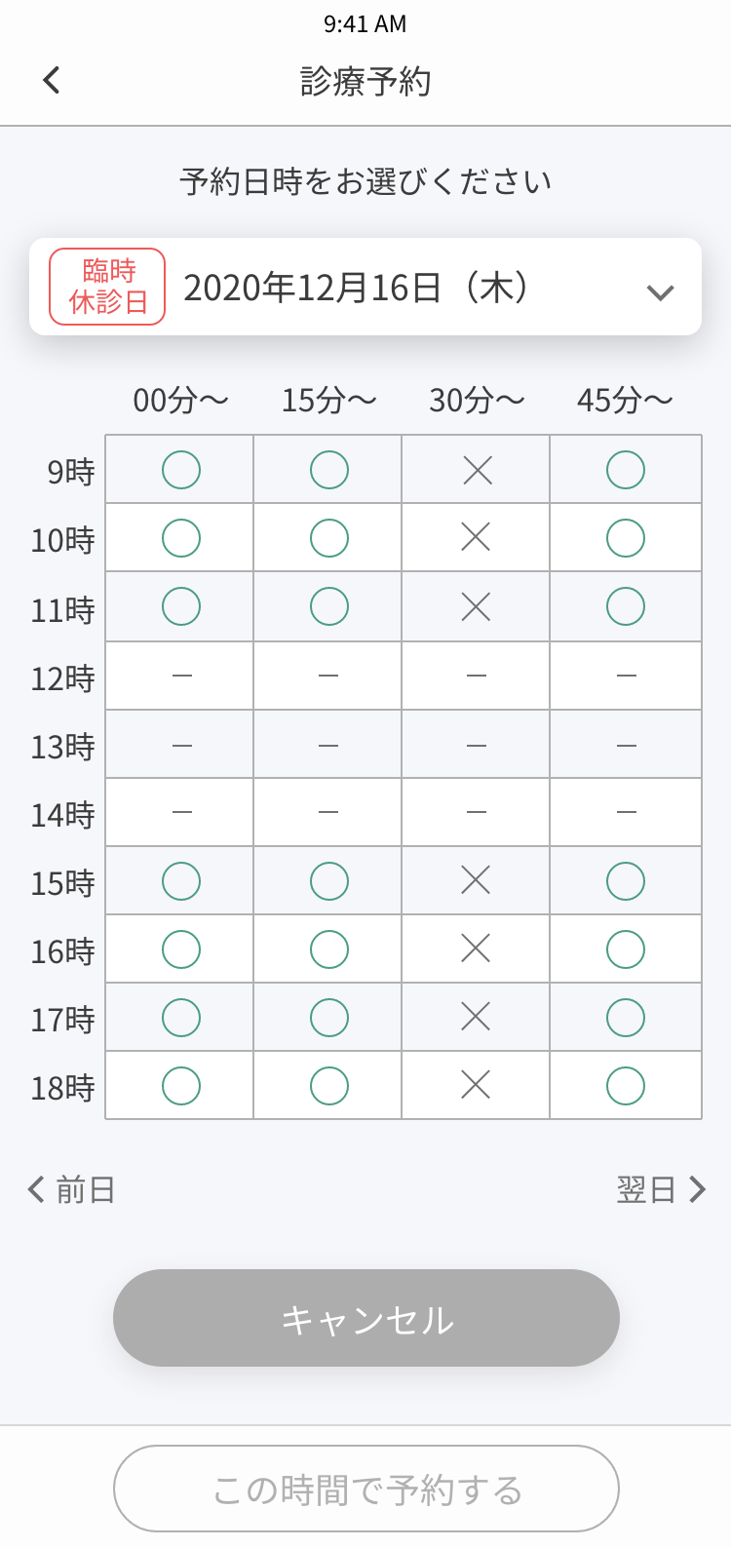Go to previous day via 前日
This screenshot has width=731, height=1548.
71,1189
